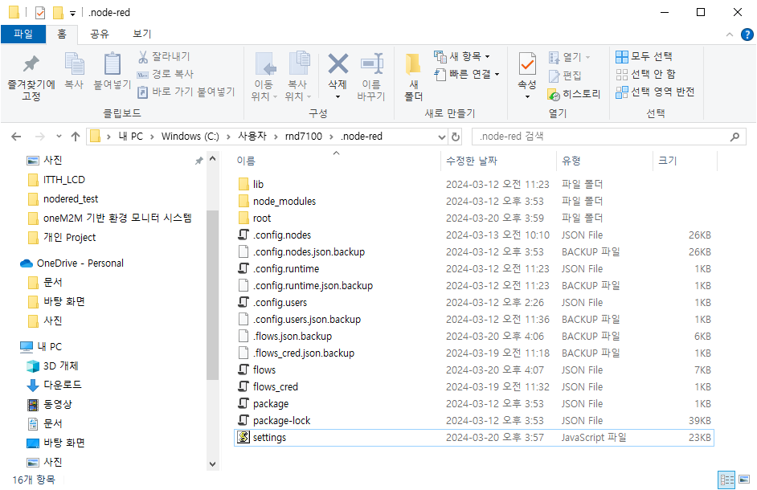Select 3D 개체 in sidebar
The image size is (757, 490).
tap(60, 366)
